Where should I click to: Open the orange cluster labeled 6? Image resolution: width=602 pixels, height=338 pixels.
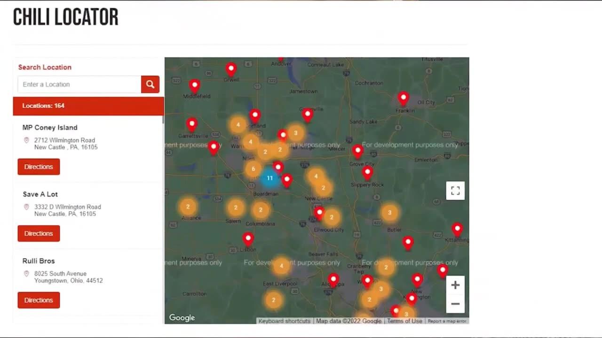click(253, 169)
